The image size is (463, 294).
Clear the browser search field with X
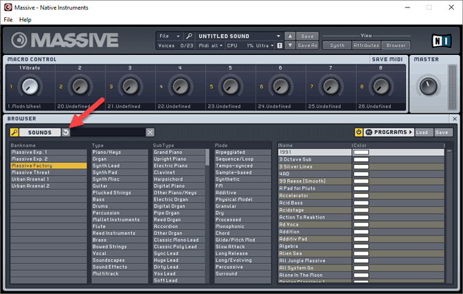150,133
